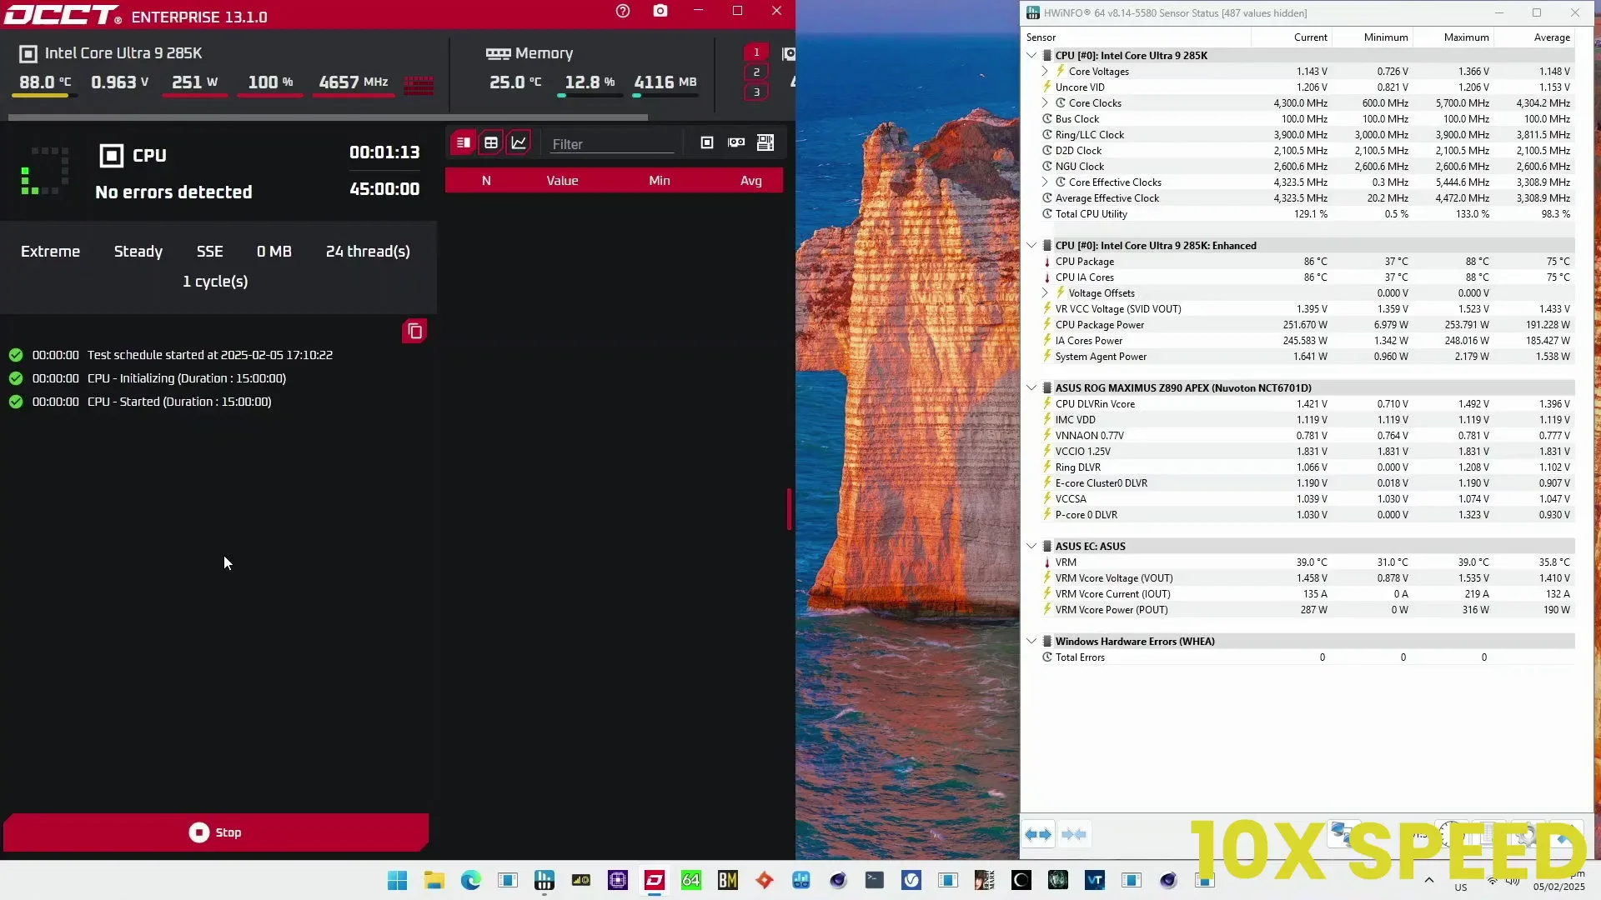Screen dimensions: 1601x900
Task: Take an OCCT screenshot with camera icon
Action: [x=660, y=11]
